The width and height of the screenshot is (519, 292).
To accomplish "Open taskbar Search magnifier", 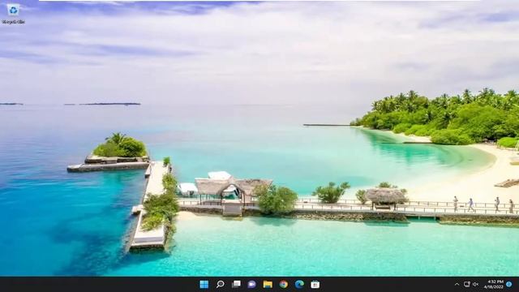I will tap(220, 285).
